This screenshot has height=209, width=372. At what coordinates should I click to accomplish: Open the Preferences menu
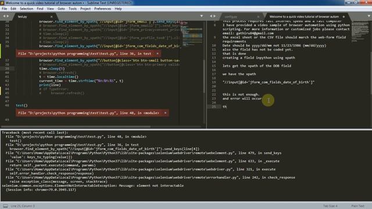coord(102,9)
